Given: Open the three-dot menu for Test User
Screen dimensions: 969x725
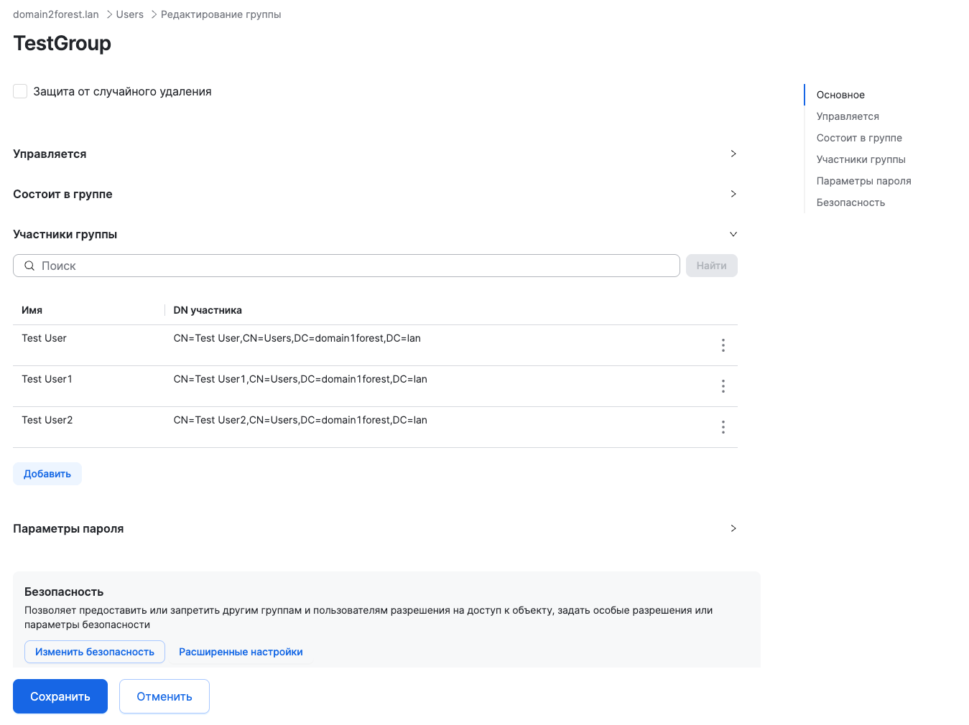Looking at the screenshot, I should (723, 345).
